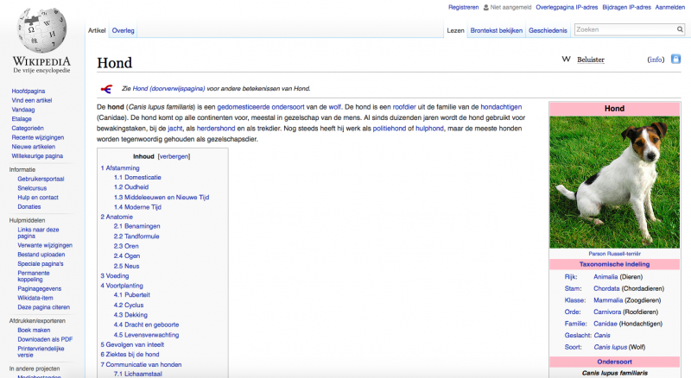Click the Vandaag sidebar link
The width and height of the screenshot is (691, 378).
tap(23, 110)
